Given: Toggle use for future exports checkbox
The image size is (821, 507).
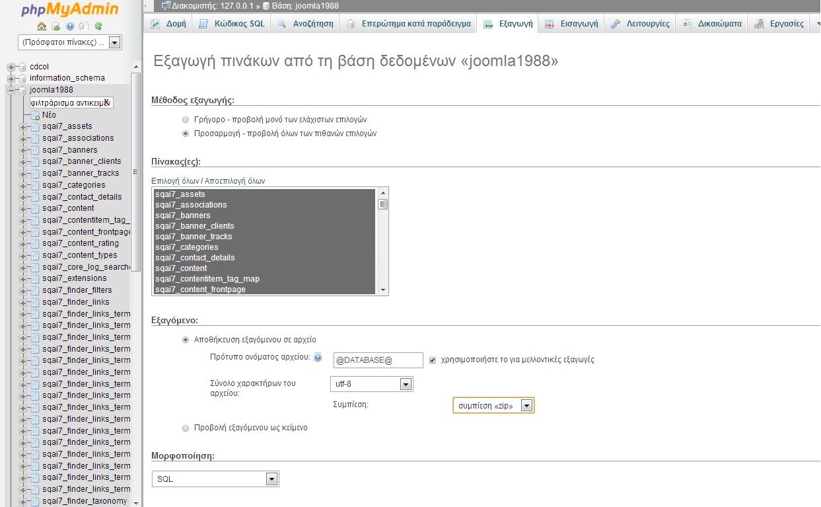Looking at the screenshot, I should pos(433,360).
